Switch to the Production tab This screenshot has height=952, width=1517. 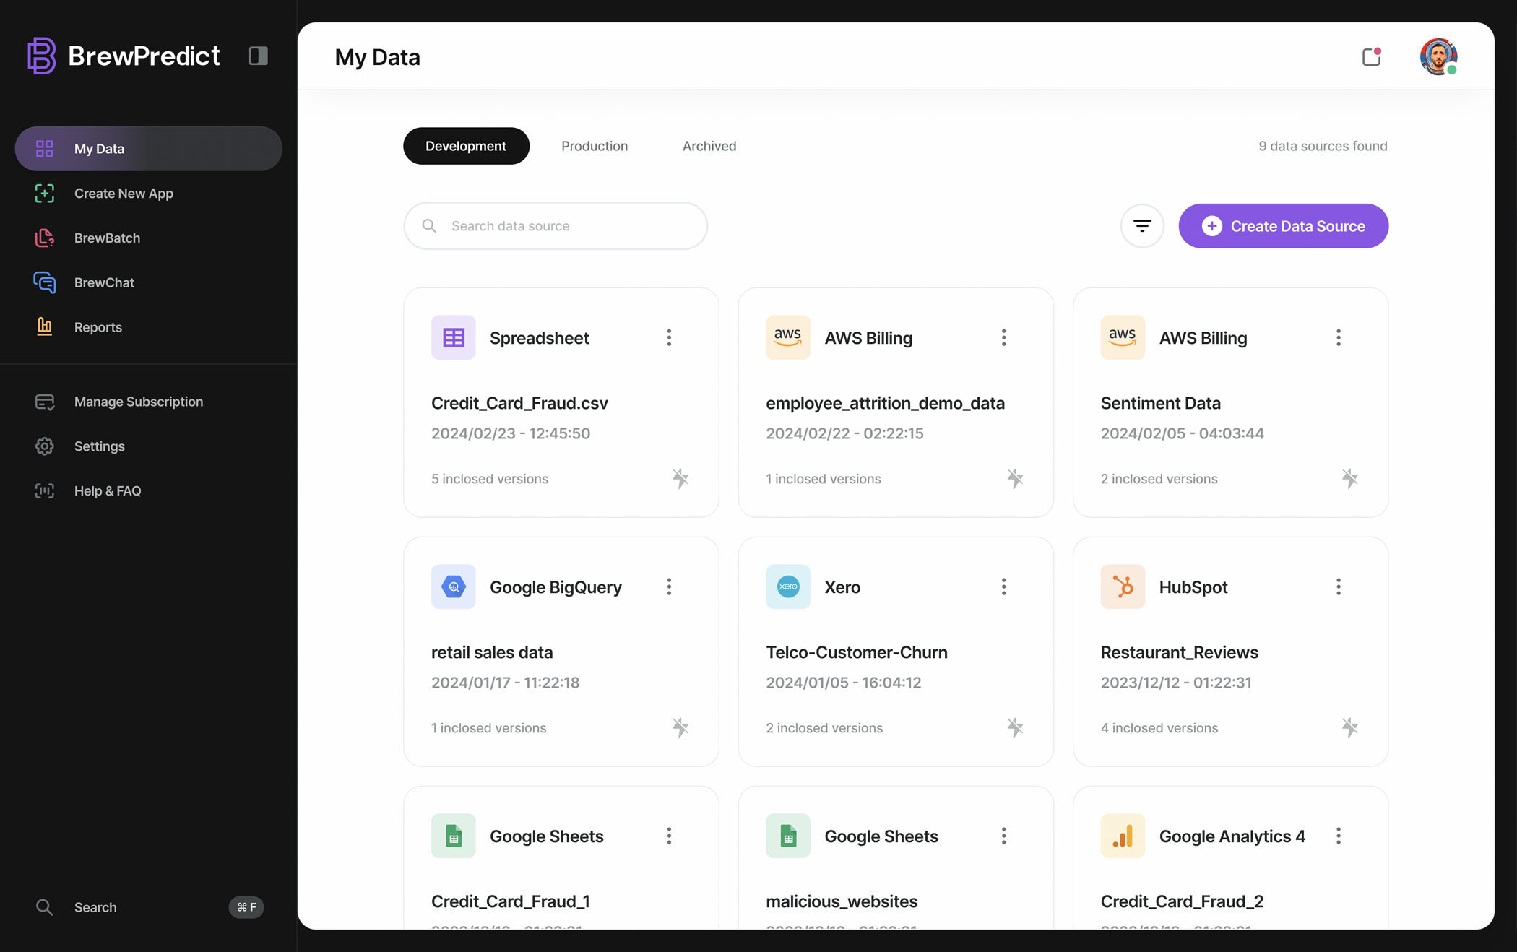pyautogui.click(x=595, y=146)
